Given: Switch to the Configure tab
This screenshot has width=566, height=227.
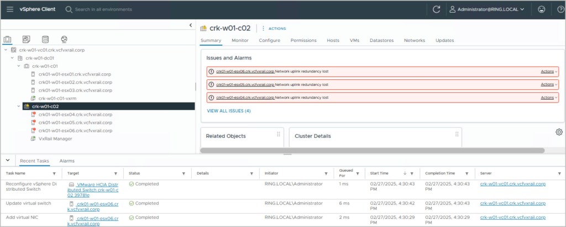Looking at the screenshot, I should coord(269,40).
